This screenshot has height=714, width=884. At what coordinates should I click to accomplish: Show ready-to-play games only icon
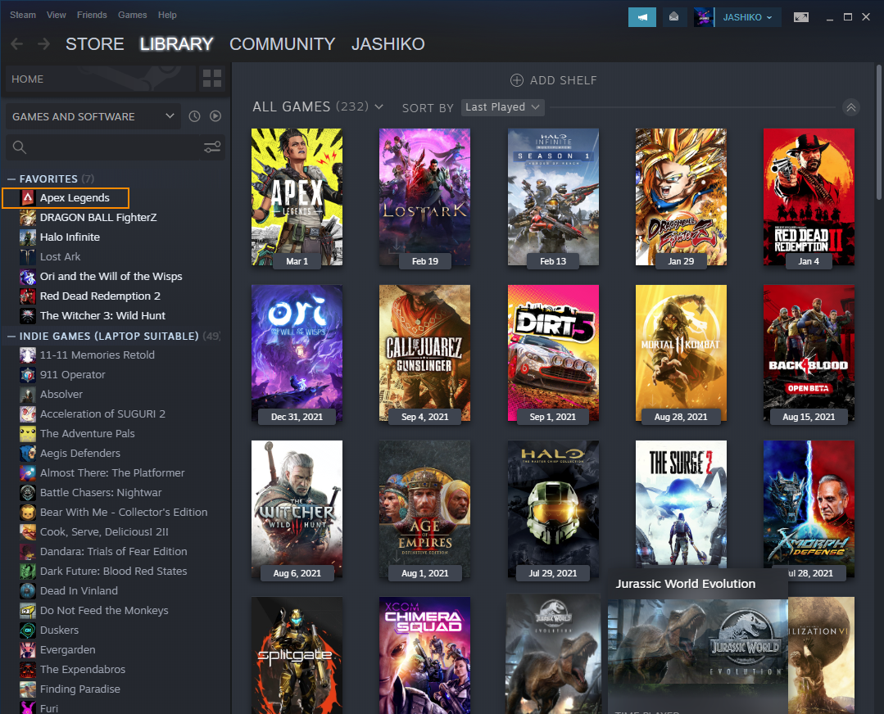coord(215,116)
